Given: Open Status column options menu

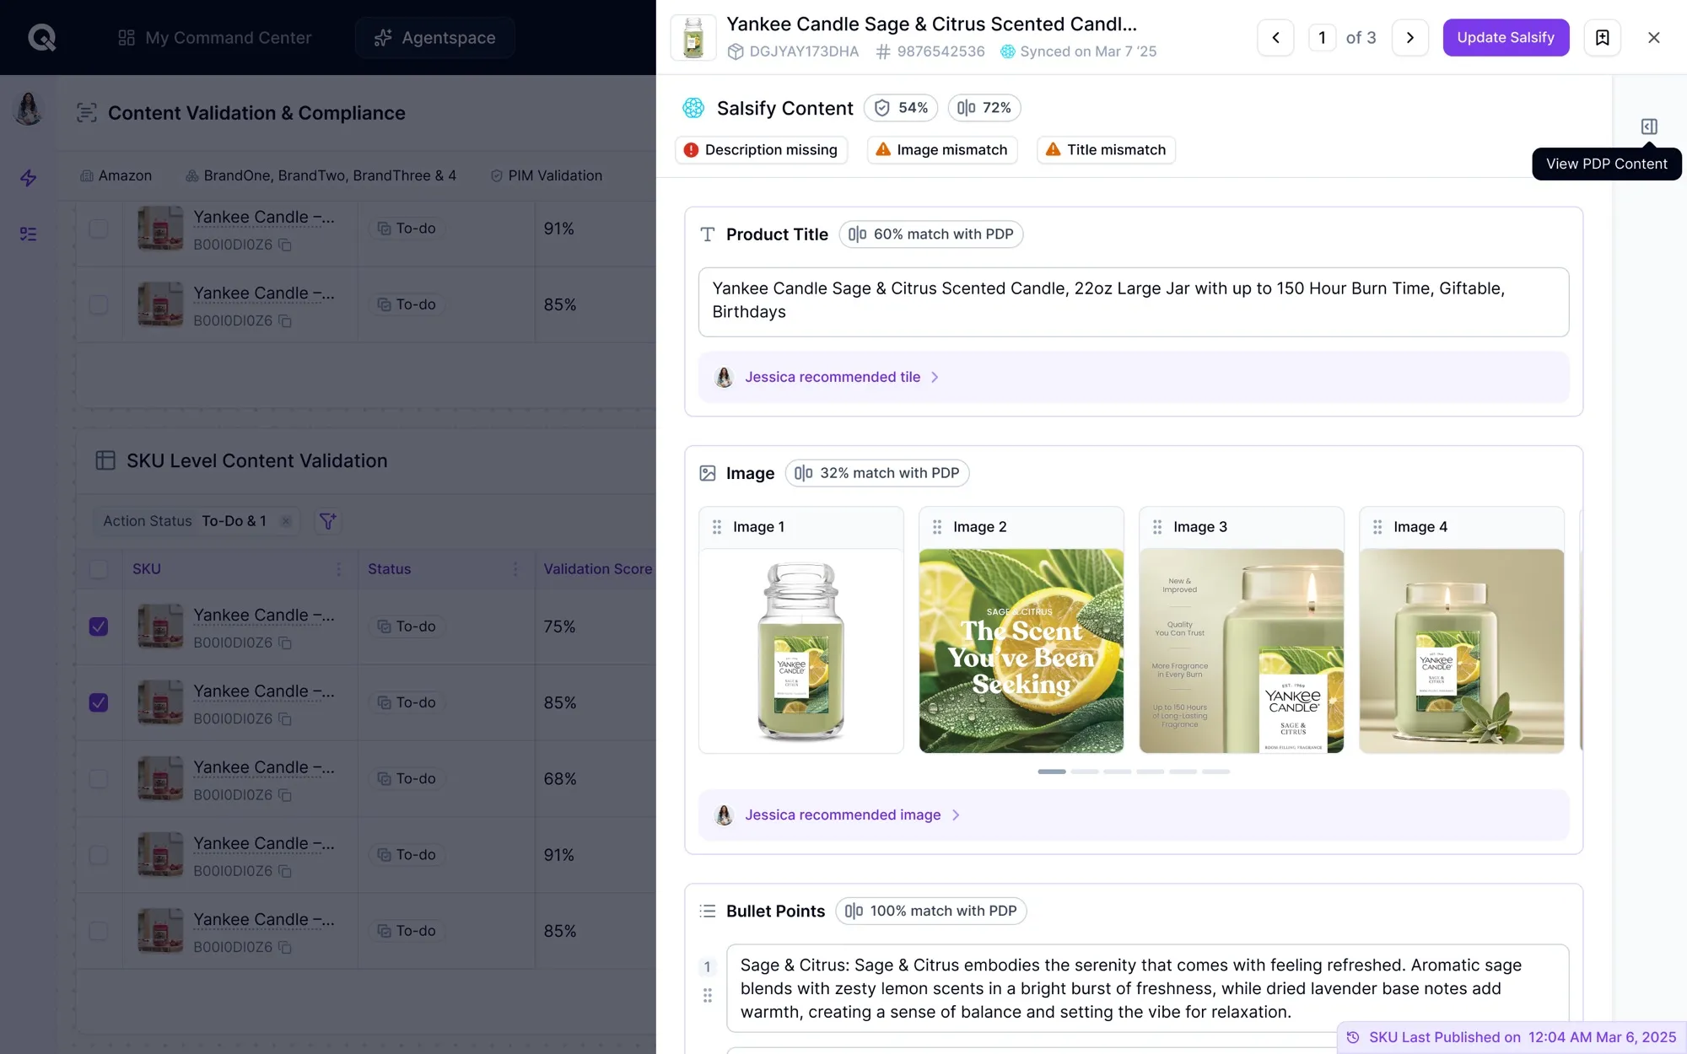Looking at the screenshot, I should pyautogui.click(x=515, y=569).
